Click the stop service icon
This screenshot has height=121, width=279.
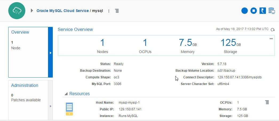point(254,11)
